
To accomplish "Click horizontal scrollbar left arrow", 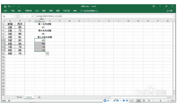I will 109,97.
